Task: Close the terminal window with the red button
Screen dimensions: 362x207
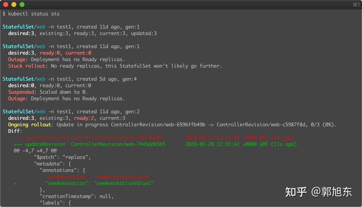Action: [6, 5]
